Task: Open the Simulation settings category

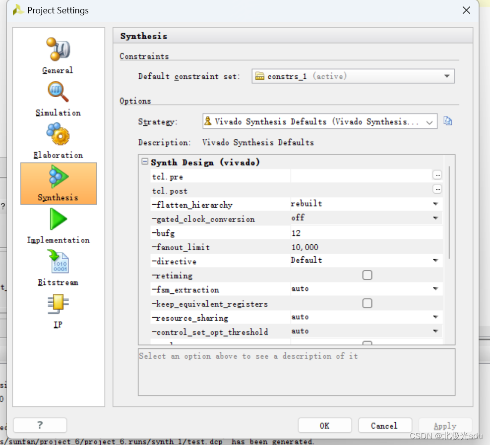Action: coord(58,99)
